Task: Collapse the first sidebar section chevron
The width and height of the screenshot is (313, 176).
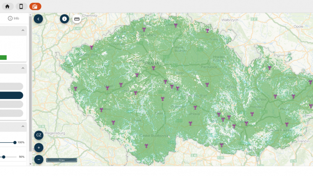Action: 23,30
